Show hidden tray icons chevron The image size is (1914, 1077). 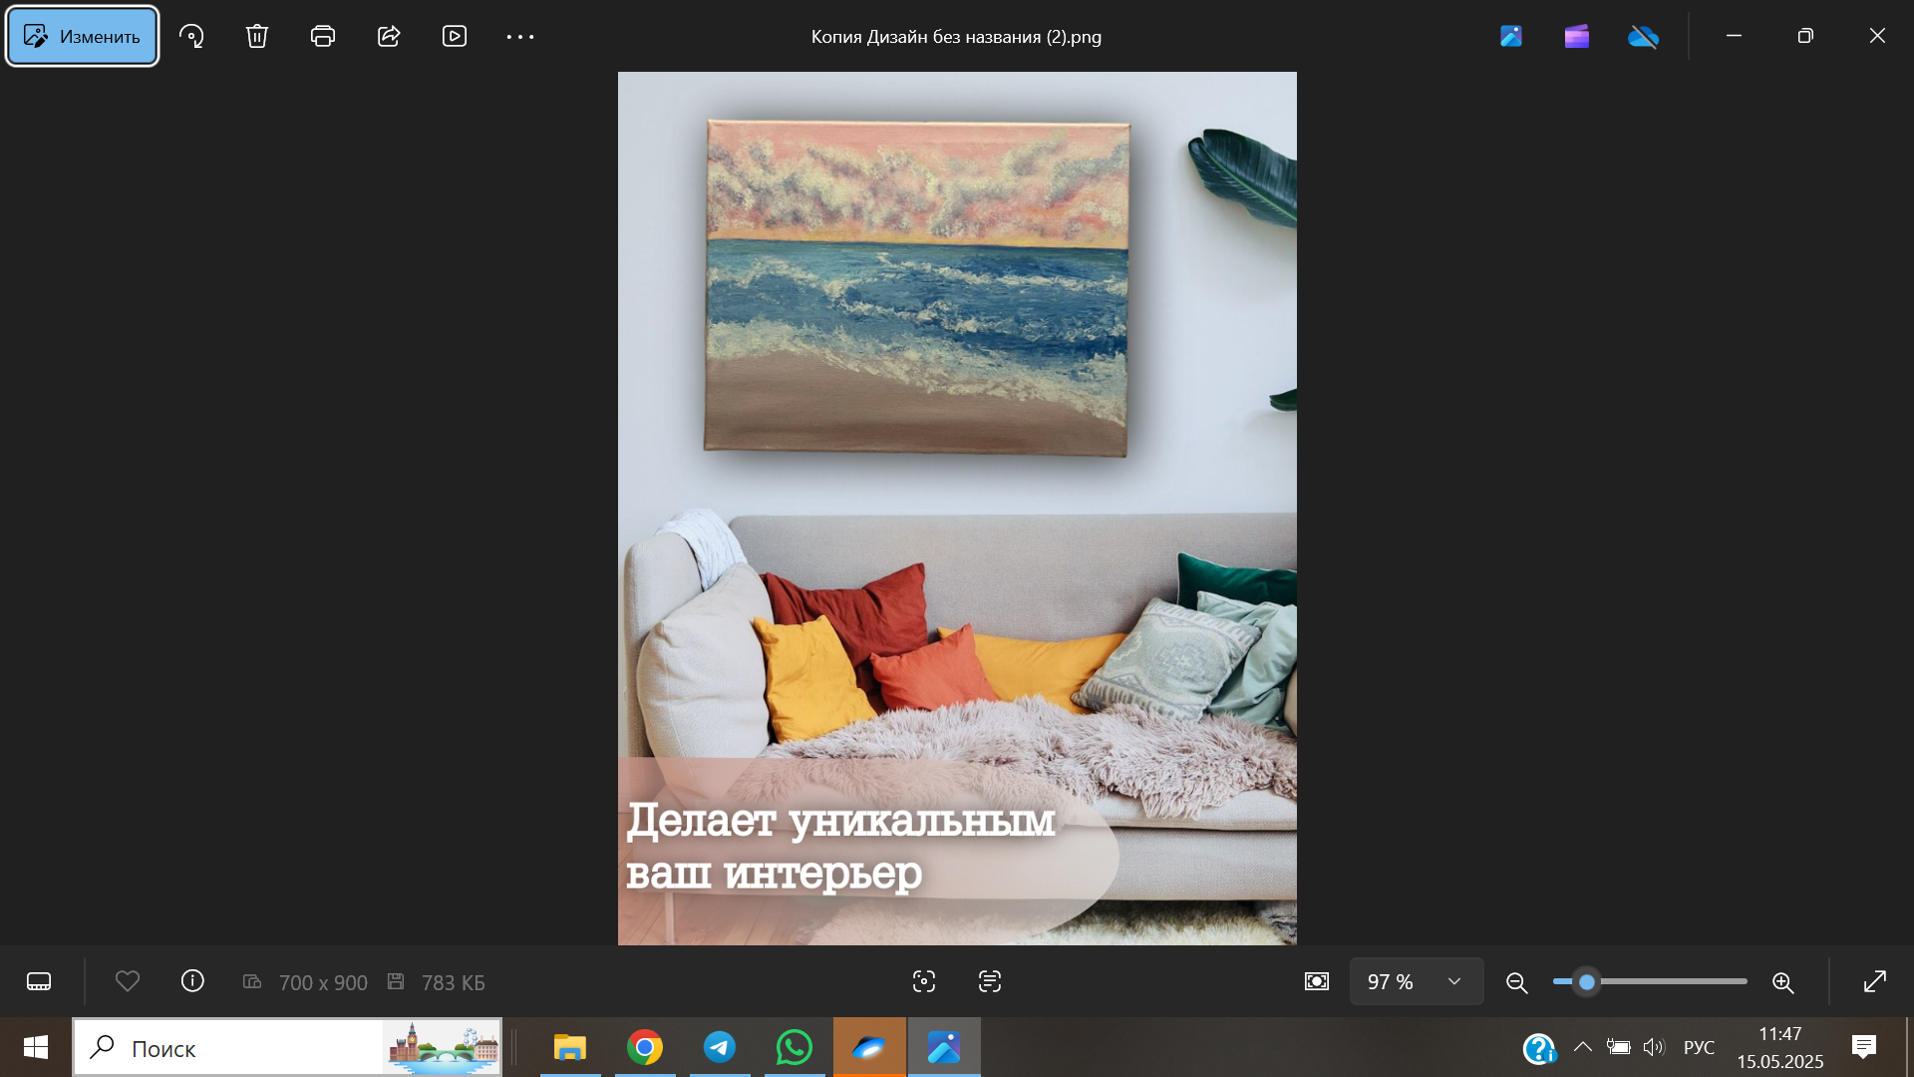pos(1582,1047)
